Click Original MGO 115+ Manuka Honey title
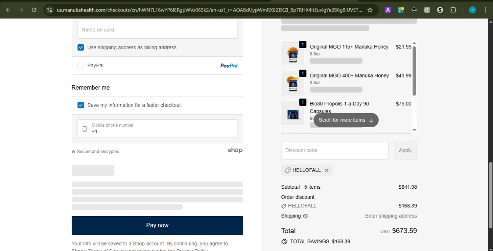The image size is (493, 251). [x=349, y=47]
